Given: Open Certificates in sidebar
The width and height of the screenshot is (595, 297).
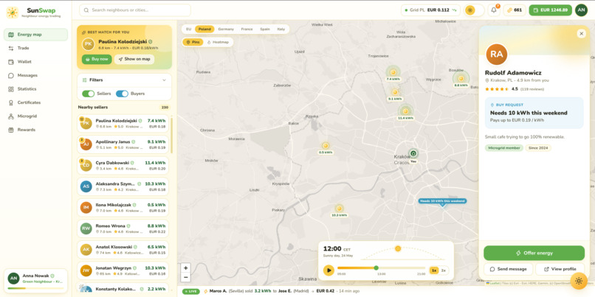Looking at the screenshot, I should (35, 102).
